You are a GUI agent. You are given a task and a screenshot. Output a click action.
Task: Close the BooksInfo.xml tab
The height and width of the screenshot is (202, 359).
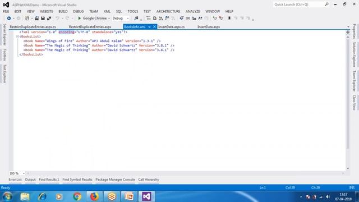[x=154, y=27]
